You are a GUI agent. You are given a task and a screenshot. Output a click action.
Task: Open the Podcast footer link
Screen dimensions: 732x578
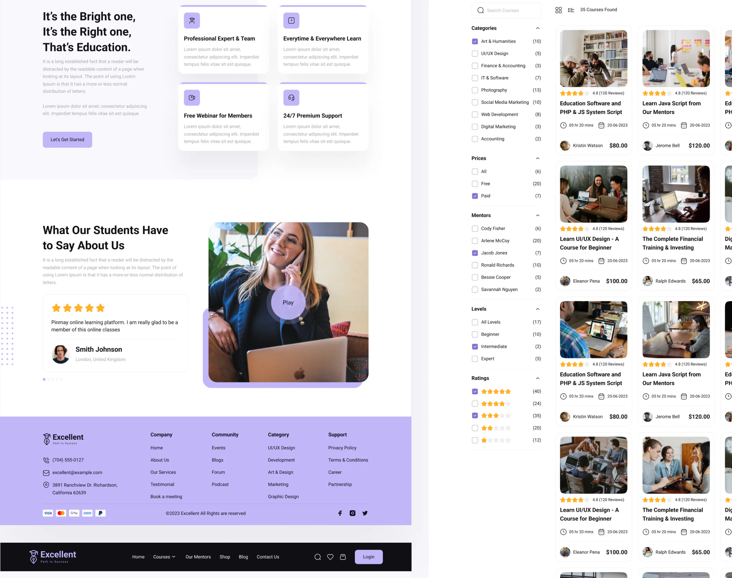click(220, 484)
